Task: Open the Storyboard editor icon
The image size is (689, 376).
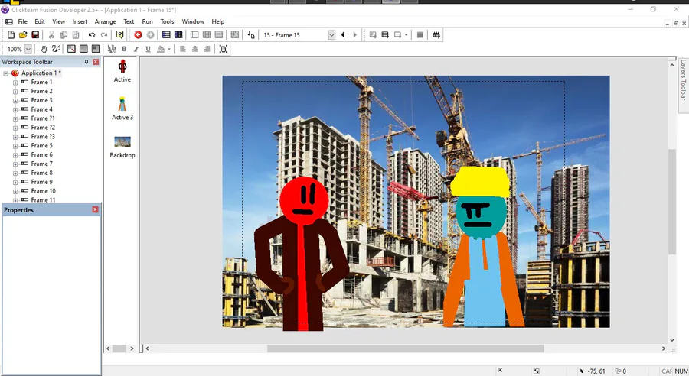Action: coord(166,34)
